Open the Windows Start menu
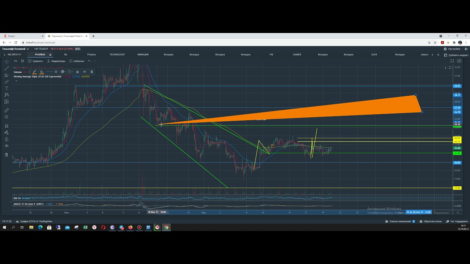The width and height of the screenshot is (470, 264). 4,227
